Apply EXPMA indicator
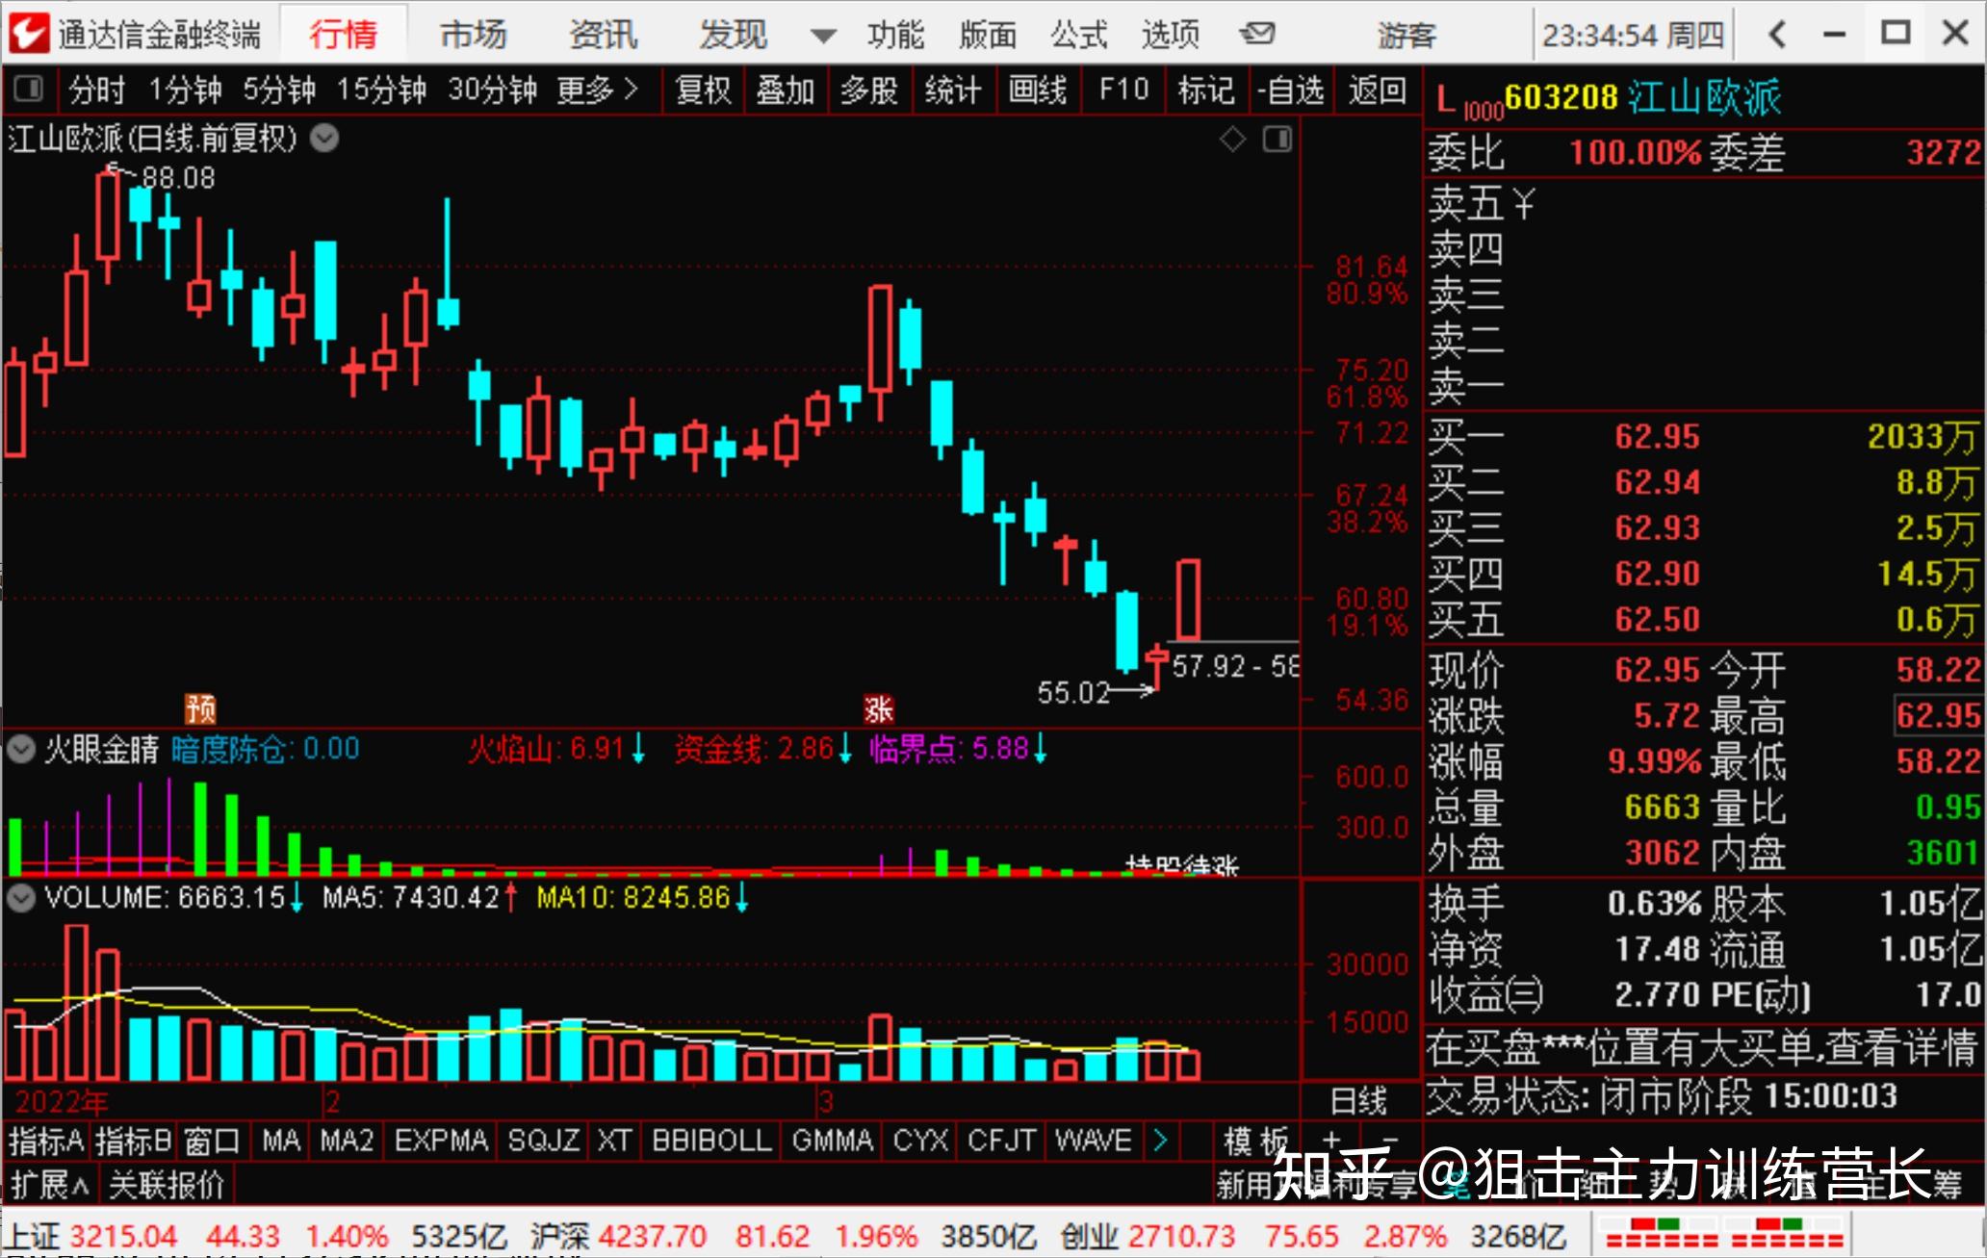This screenshot has height=1258, width=1987. [x=441, y=1141]
